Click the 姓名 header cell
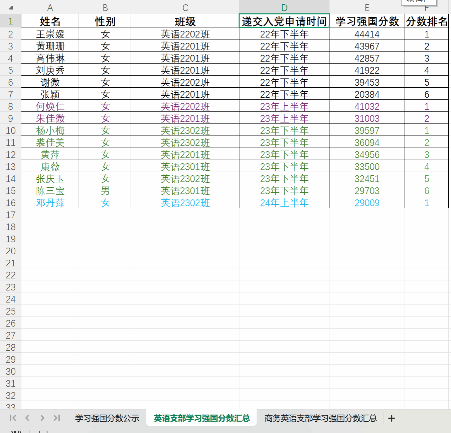Screen dimensions: 451x433 pyautogui.click(x=50, y=21)
